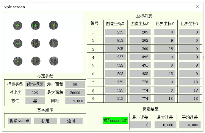Click the 返回 button
The image size is (205, 133).
(x=71, y=121)
